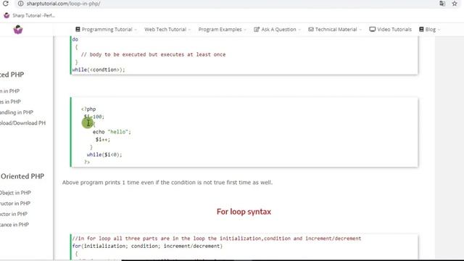Screen dimensions: 464x261
Task: Expand the Ask A Question dropdown arrow
Action: pos(299,30)
